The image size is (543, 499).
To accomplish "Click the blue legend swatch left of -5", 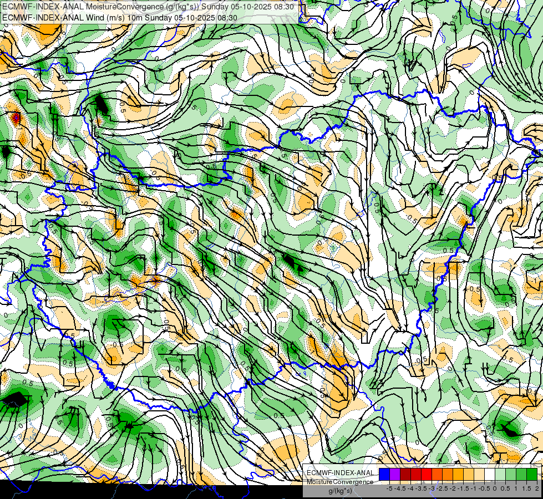I will pyautogui.click(x=384, y=475).
